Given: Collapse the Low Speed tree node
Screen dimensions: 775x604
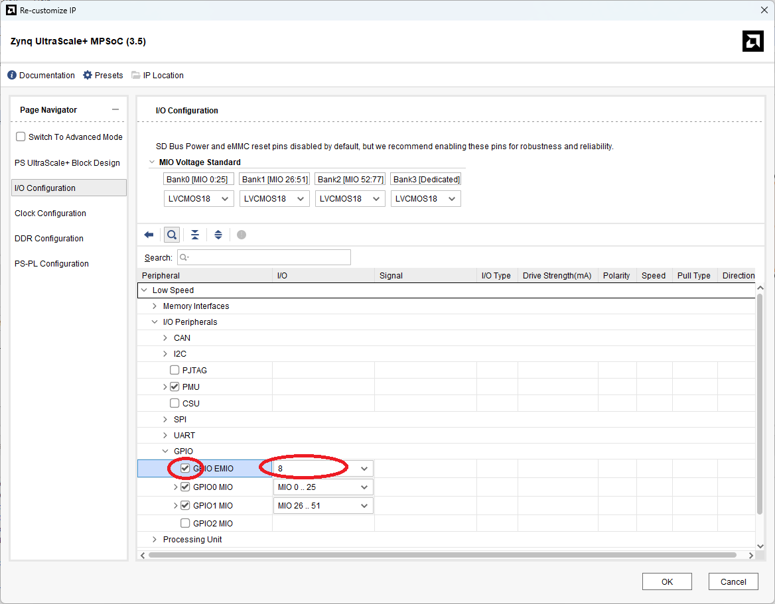Looking at the screenshot, I should [145, 290].
